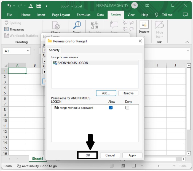Viewport: 193px width, 171px height.
Task: Switch to the Formulas ribbon tab
Action: tap(84, 15)
